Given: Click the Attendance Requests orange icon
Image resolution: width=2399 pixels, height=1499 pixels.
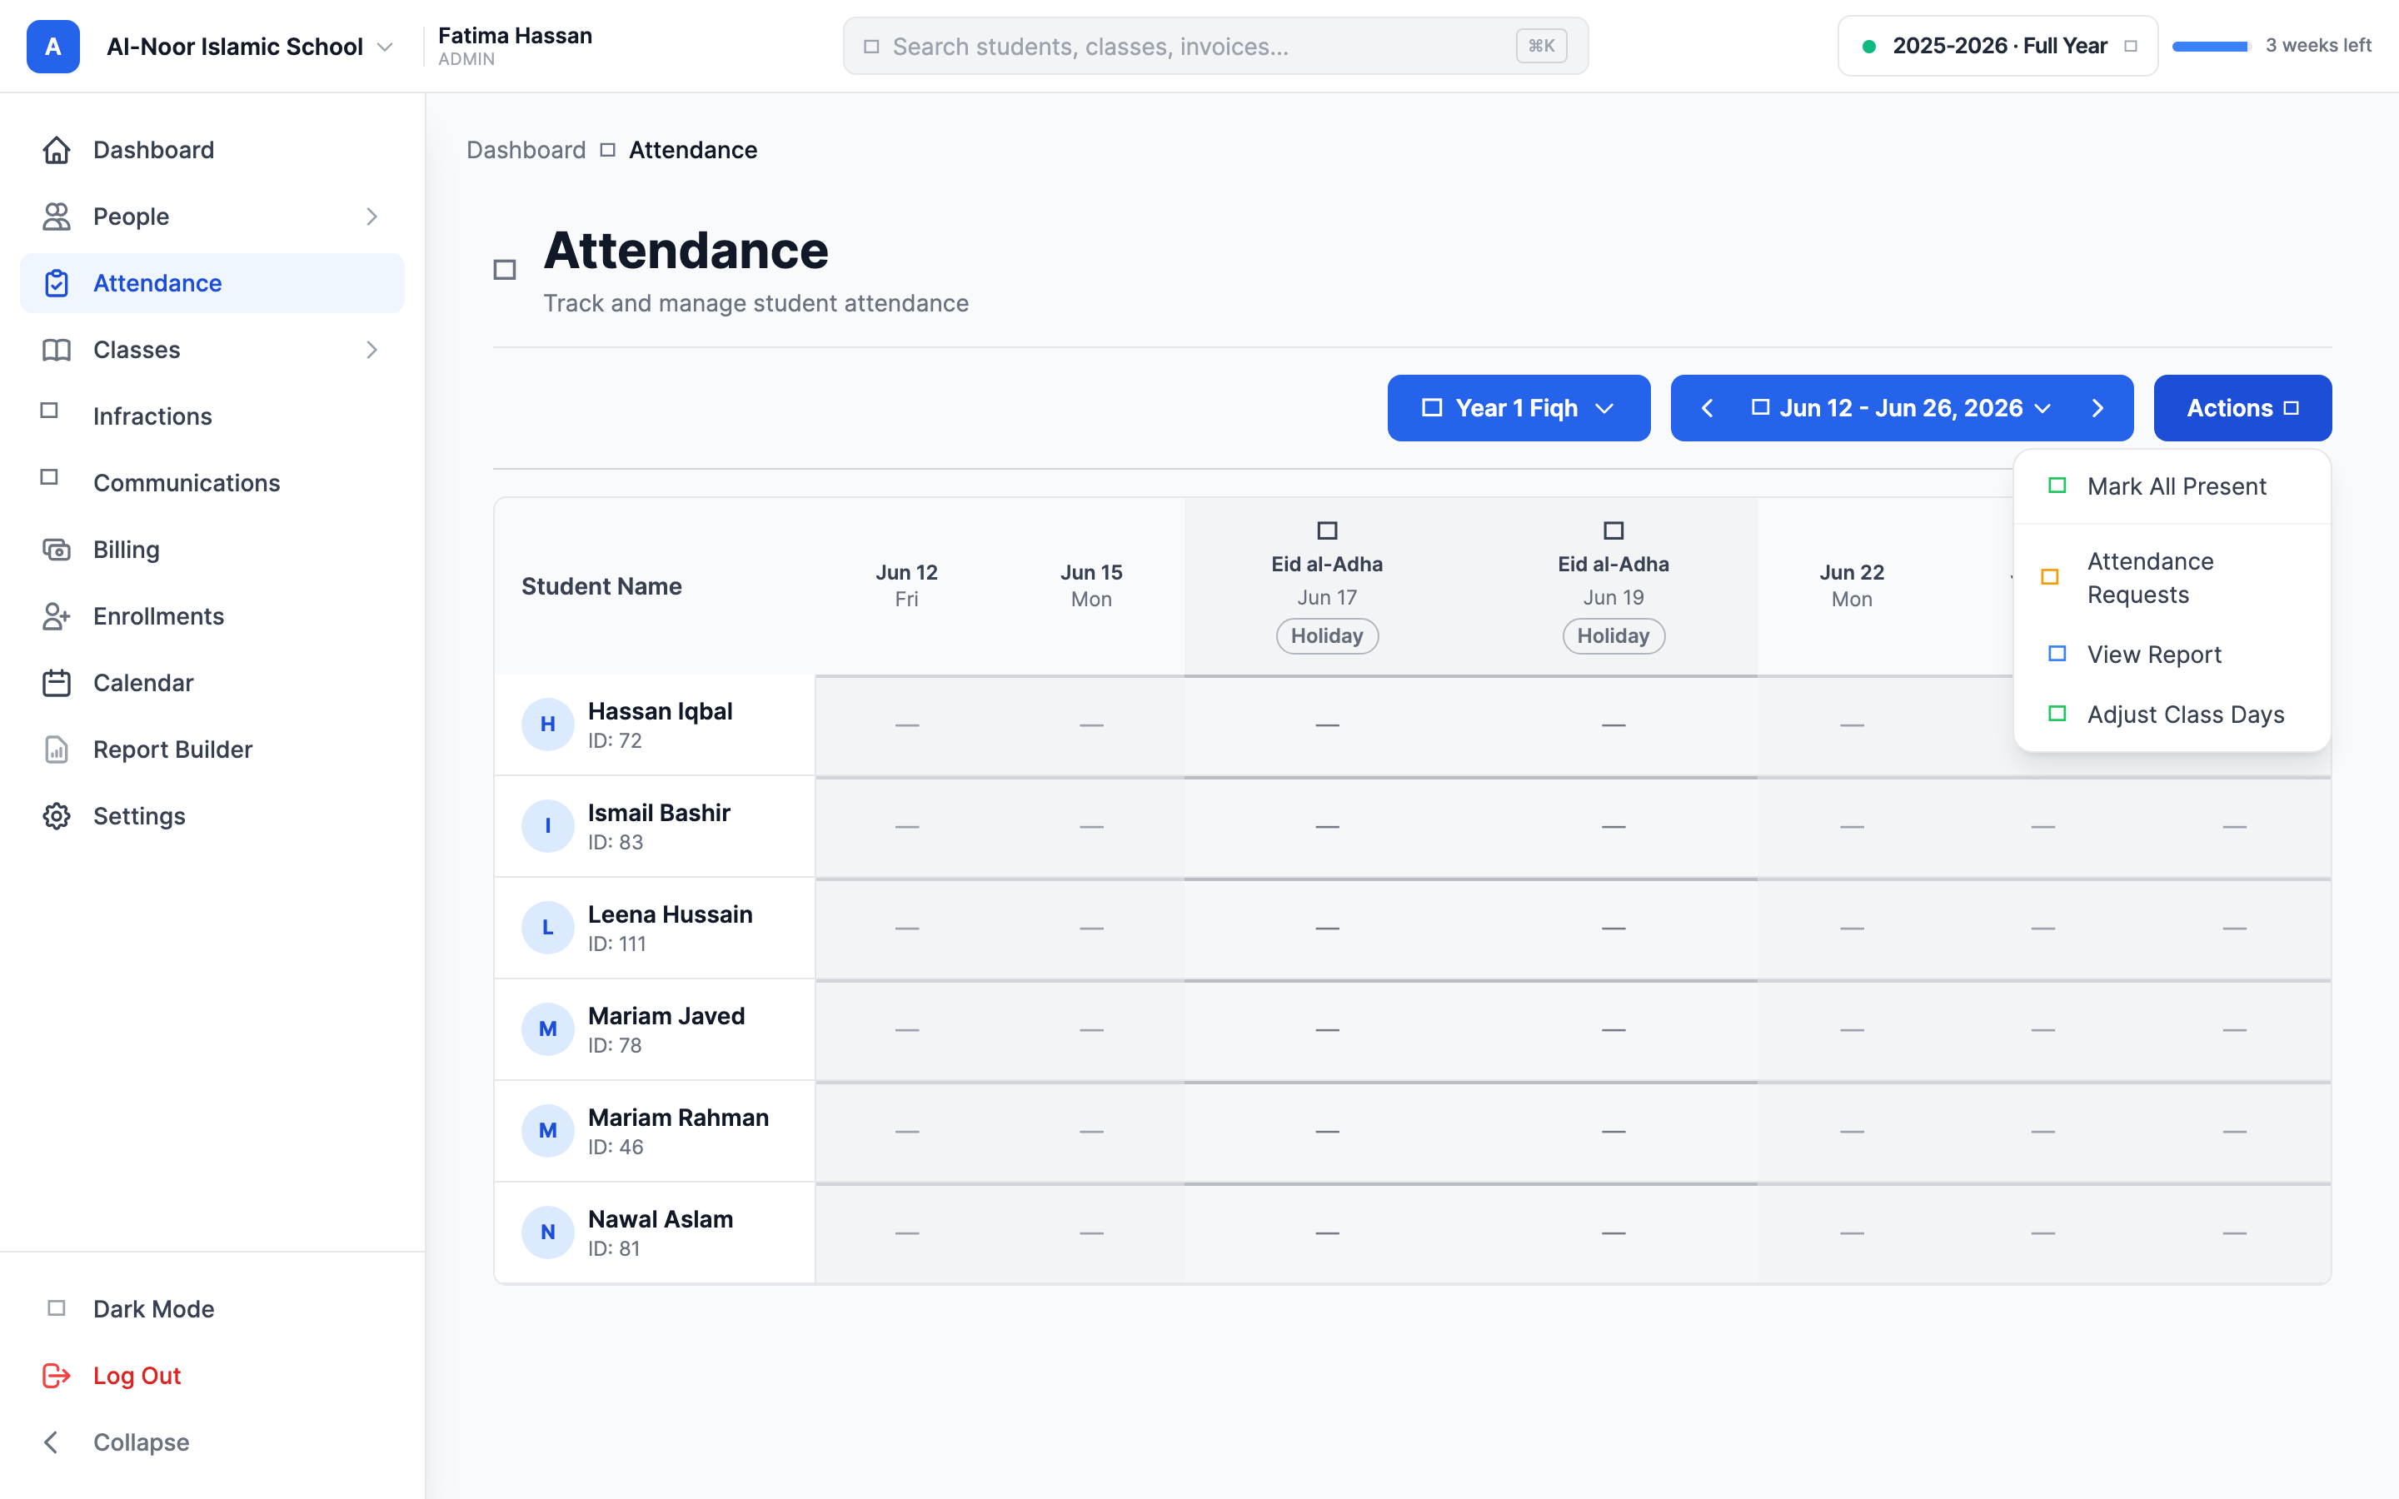Looking at the screenshot, I should [2050, 577].
